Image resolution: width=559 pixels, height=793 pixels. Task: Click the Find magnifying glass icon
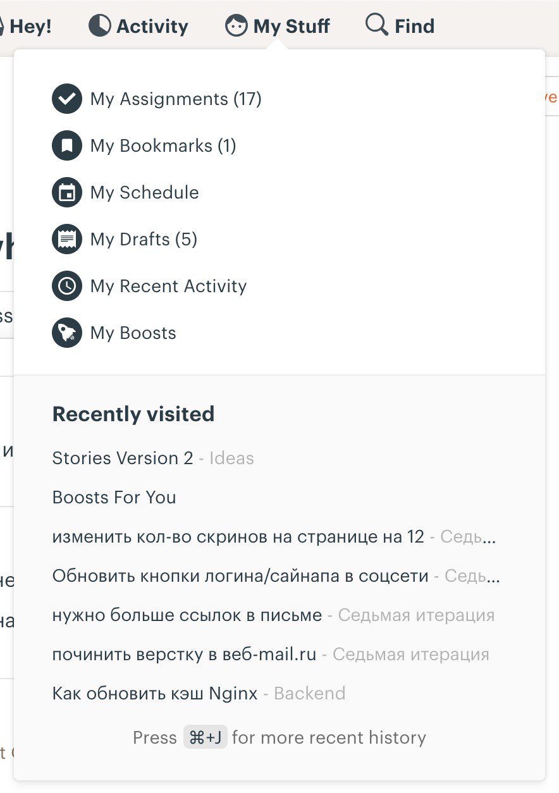click(x=377, y=25)
